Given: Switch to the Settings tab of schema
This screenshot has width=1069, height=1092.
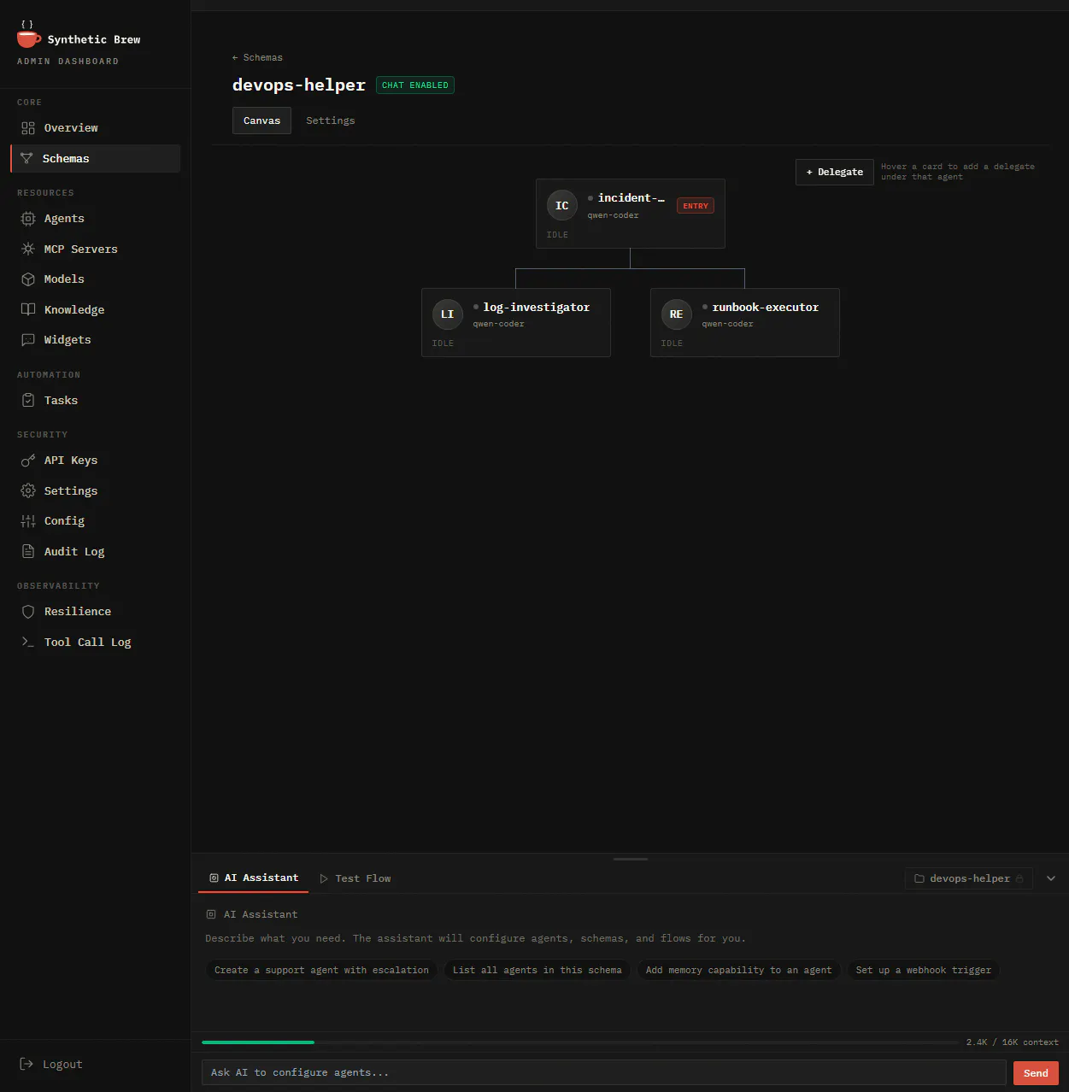Looking at the screenshot, I should point(331,120).
